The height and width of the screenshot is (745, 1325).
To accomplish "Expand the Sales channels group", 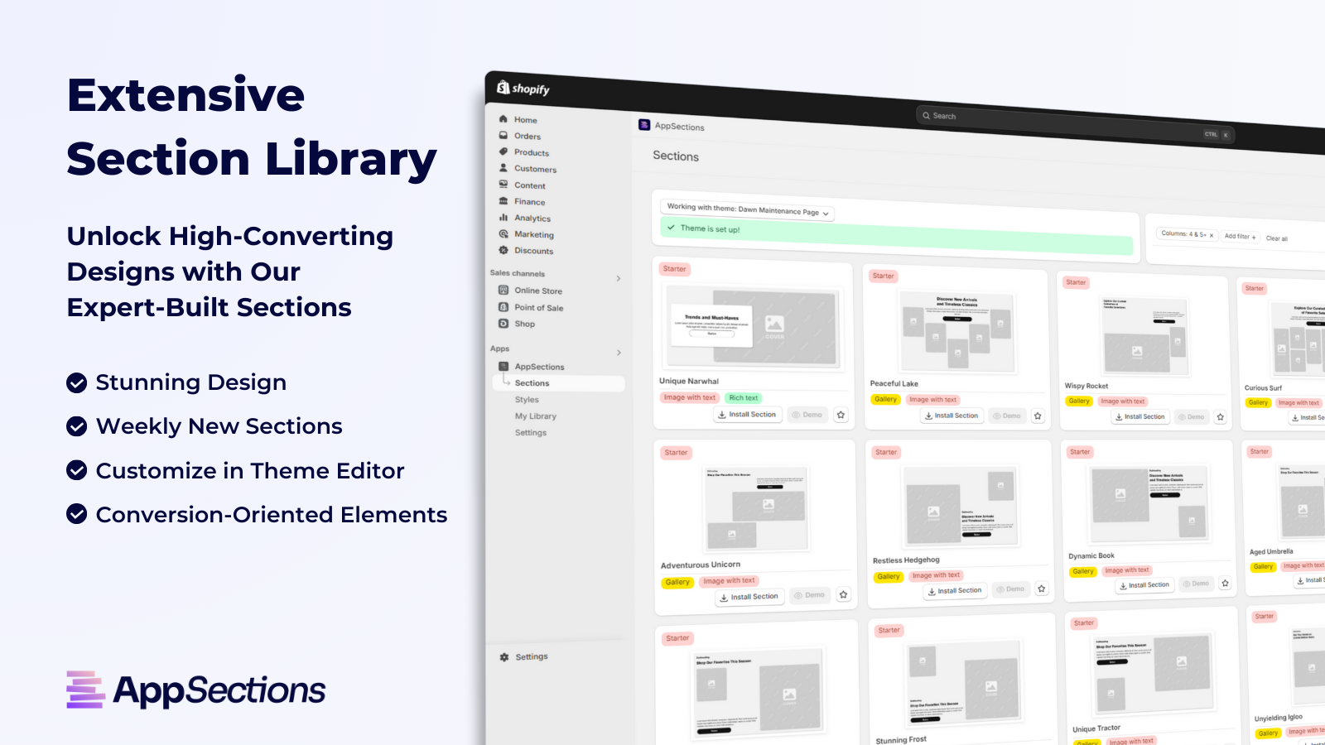I will point(617,278).
